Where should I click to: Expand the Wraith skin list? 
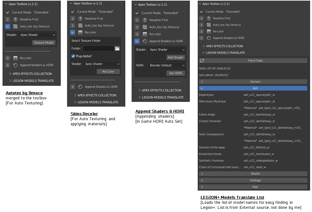pyautogui.click(x=253, y=174)
